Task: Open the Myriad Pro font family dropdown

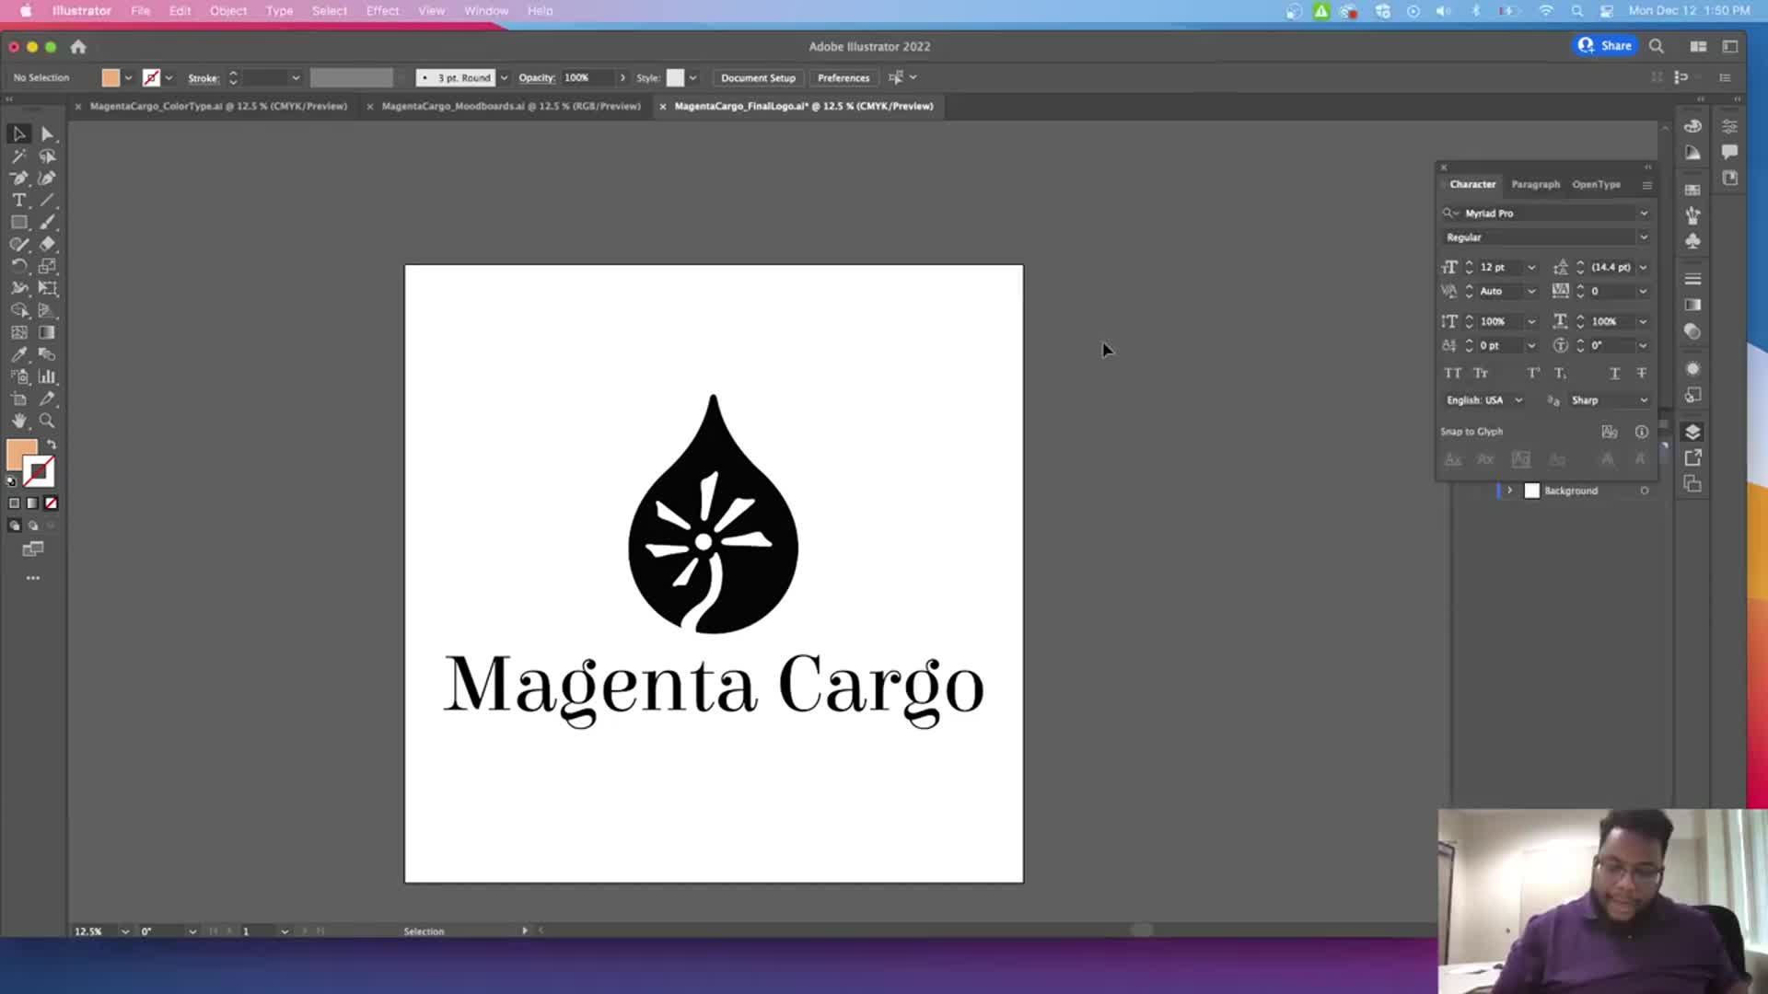Action: tap(1644, 214)
